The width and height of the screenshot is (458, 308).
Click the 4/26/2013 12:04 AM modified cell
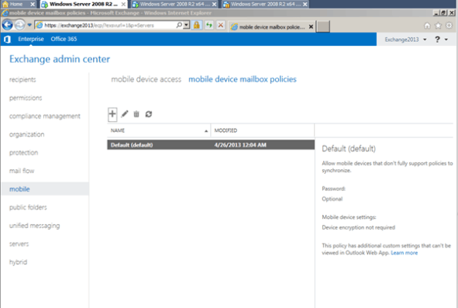coord(240,145)
